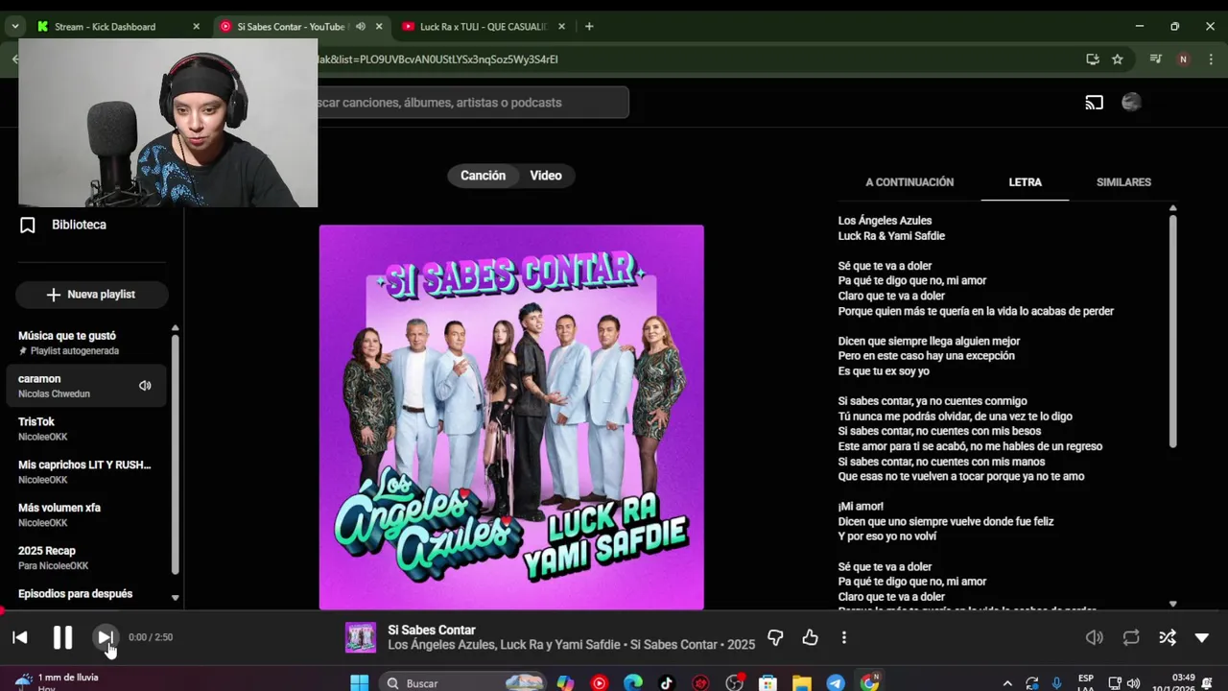Click the artist line Los Ángeles Azules, Luck Ra y Yami Safdie

click(x=504, y=645)
